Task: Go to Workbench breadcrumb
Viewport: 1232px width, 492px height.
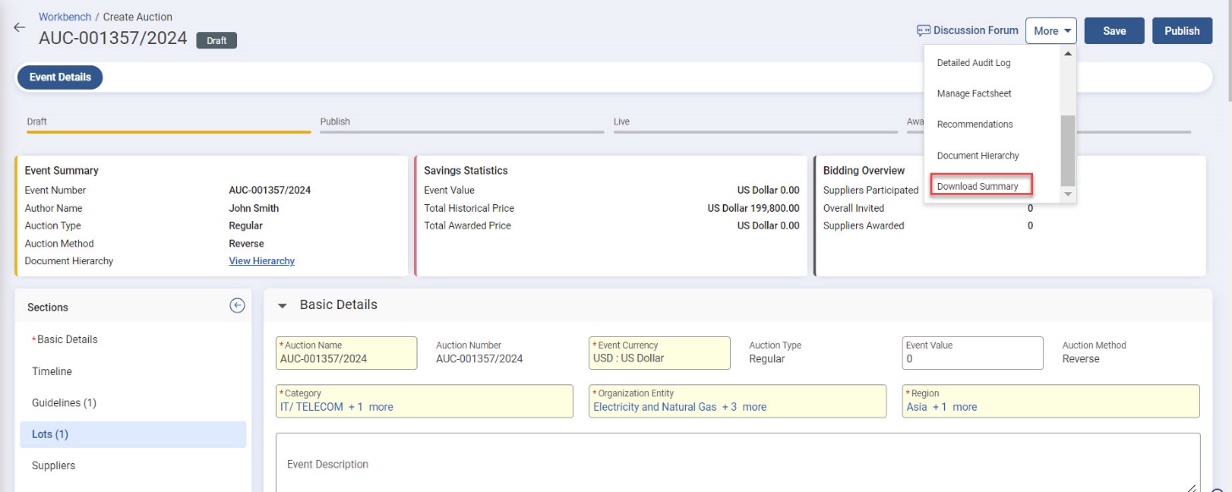Action: click(x=64, y=17)
